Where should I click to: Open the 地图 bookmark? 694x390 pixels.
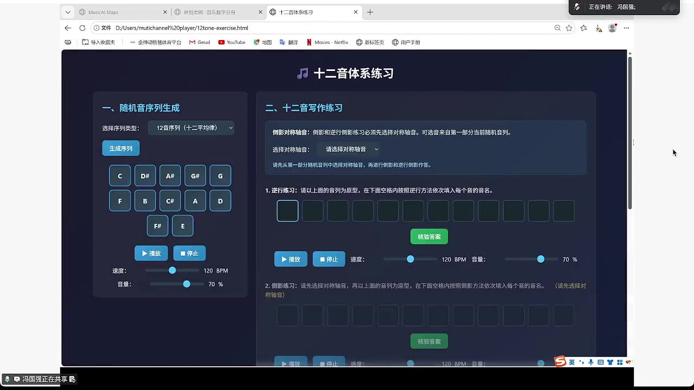(263, 42)
